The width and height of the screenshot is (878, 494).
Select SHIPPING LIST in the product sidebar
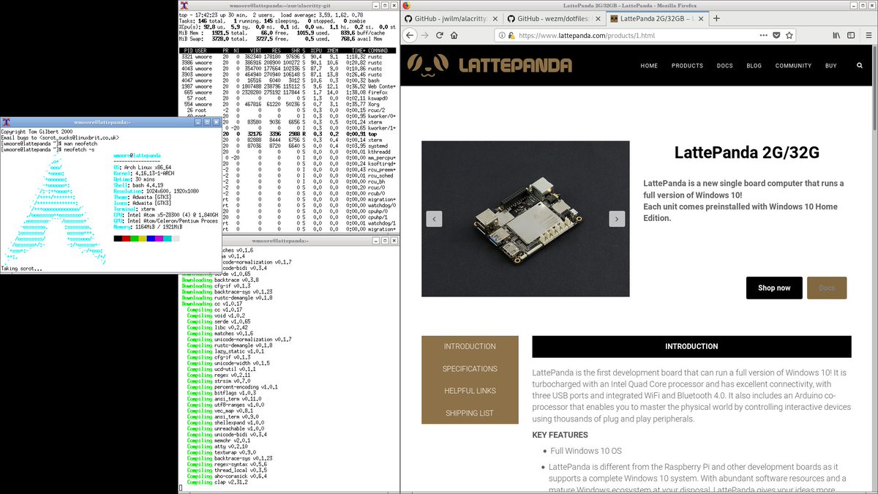point(470,413)
